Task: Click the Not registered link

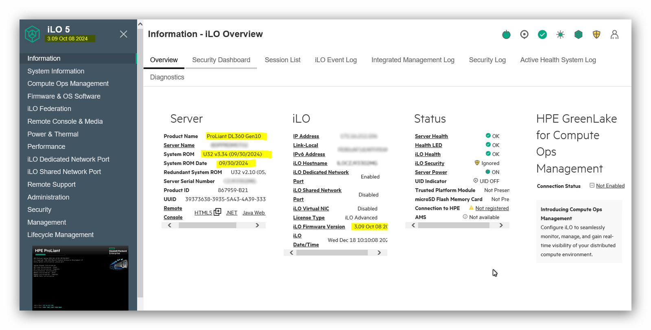Action: [492, 208]
